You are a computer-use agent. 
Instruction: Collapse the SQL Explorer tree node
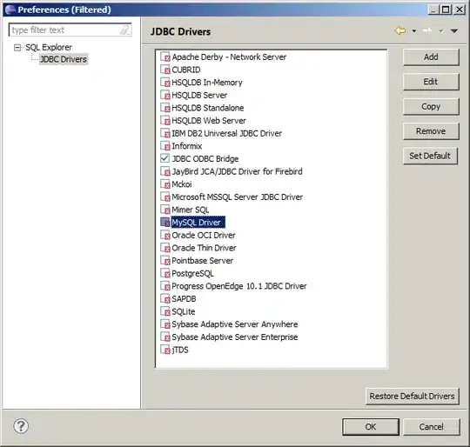pyautogui.click(x=17, y=47)
